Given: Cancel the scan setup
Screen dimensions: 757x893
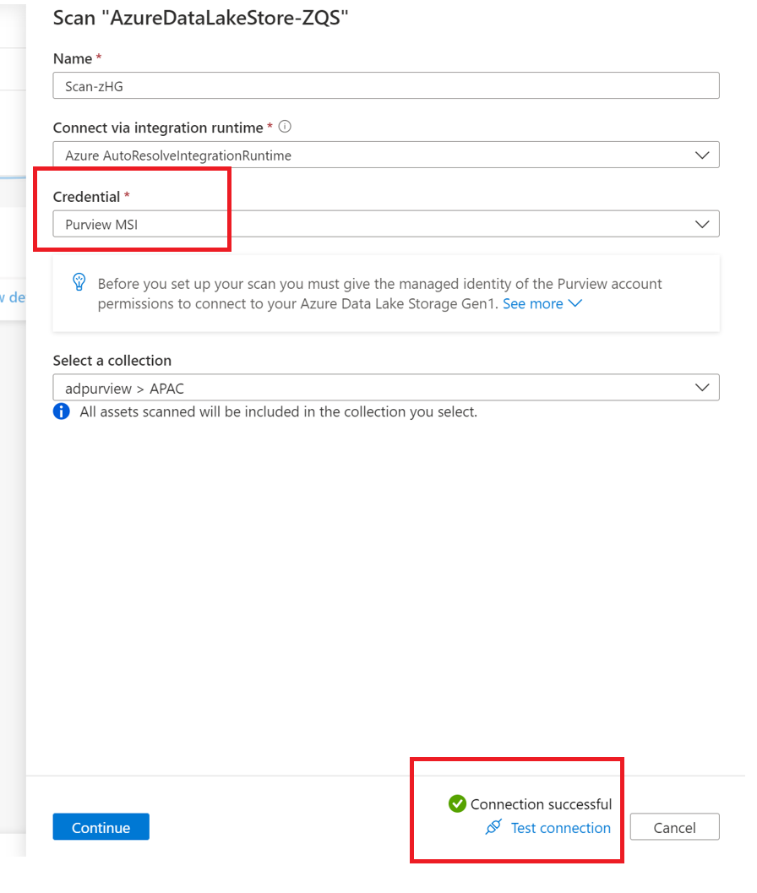Looking at the screenshot, I should click(674, 828).
